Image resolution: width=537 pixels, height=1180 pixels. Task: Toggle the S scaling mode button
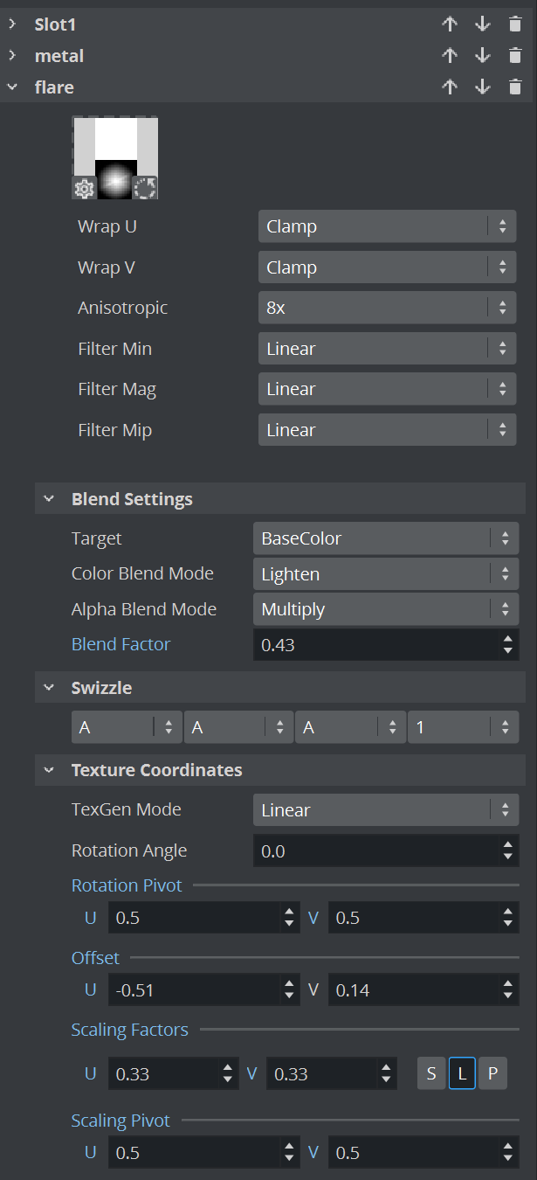click(431, 1072)
